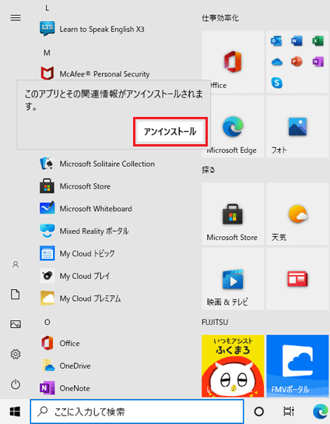Open the いつもアシスト ふくまろ tile
330x424 pixels.
pyautogui.click(x=233, y=366)
